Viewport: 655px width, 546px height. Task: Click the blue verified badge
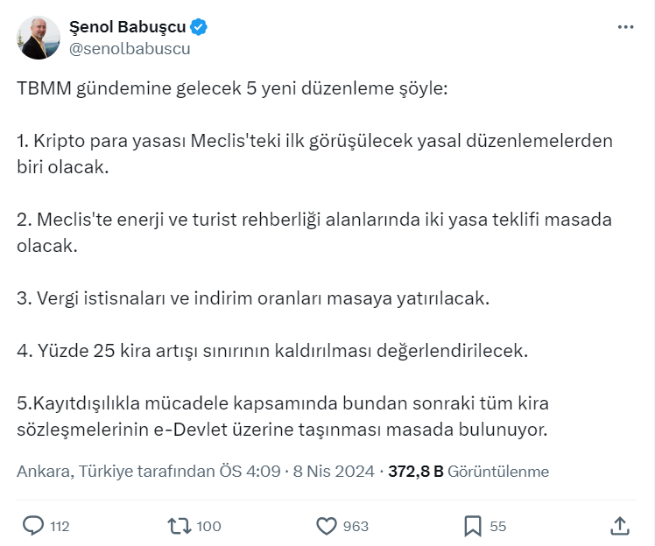(x=199, y=28)
